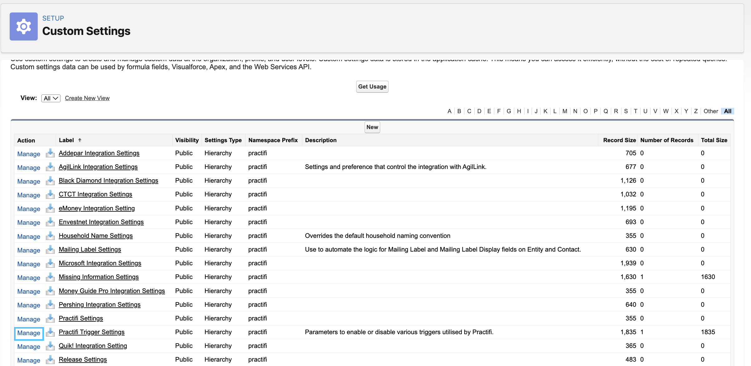Select the All alphabet filter
The width and height of the screenshot is (751, 366).
(728, 111)
